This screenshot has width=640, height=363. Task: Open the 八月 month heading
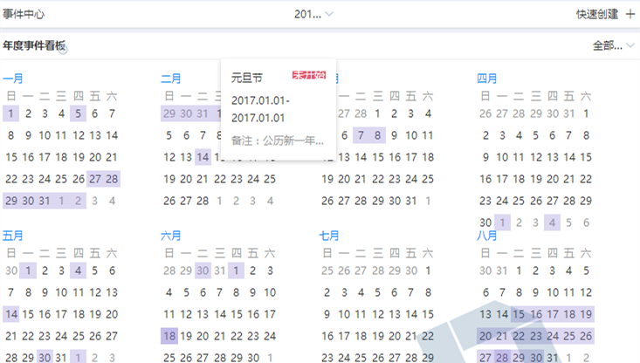[x=486, y=236]
